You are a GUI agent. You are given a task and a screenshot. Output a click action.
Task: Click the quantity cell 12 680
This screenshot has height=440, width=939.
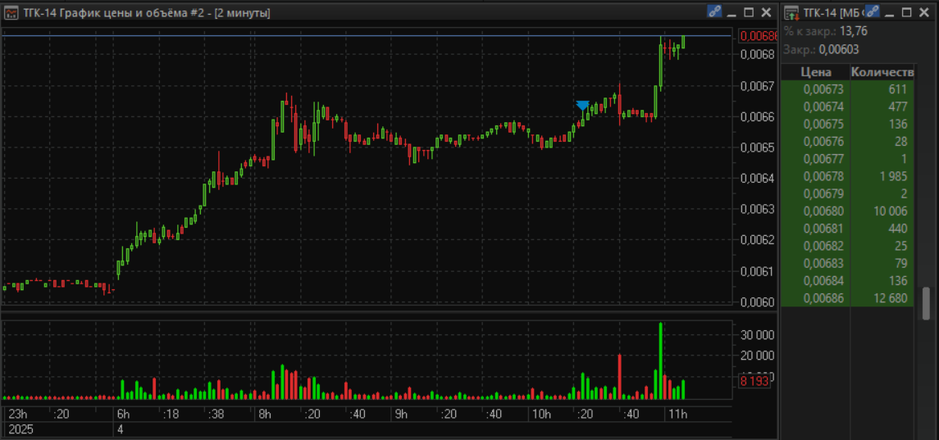(x=882, y=298)
